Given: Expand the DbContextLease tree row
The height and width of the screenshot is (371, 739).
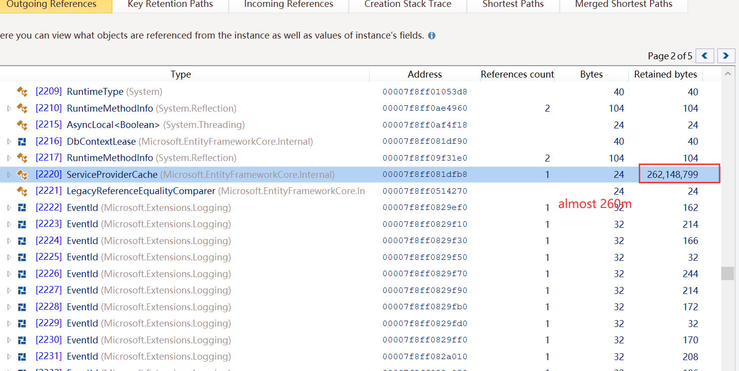Looking at the screenshot, I should [x=10, y=141].
